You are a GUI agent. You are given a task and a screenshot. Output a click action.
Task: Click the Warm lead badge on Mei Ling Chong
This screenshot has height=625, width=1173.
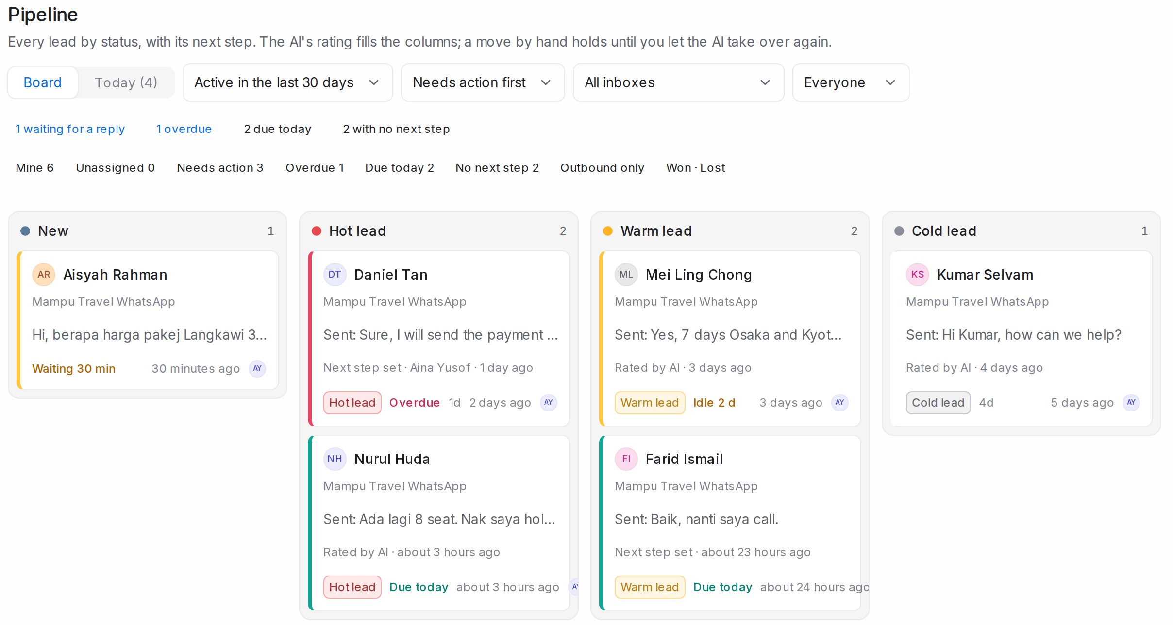(x=650, y=403)
